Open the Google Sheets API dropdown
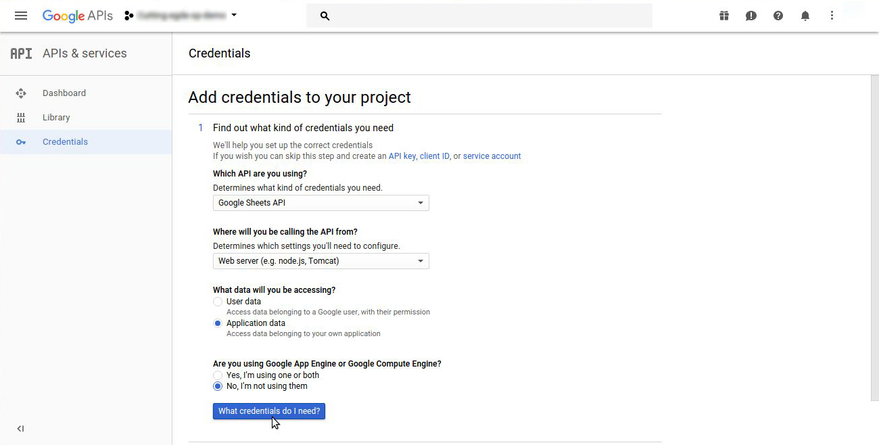Image resolution: width=879 pixels, height=445 pixels. click(x=320, y=203)
